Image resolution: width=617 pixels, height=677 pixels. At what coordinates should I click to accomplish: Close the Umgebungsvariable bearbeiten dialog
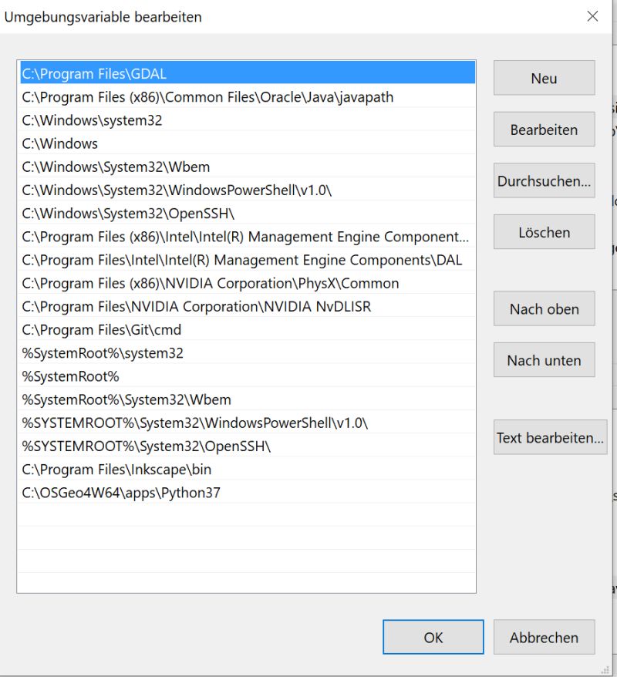[x=592, y=16]
